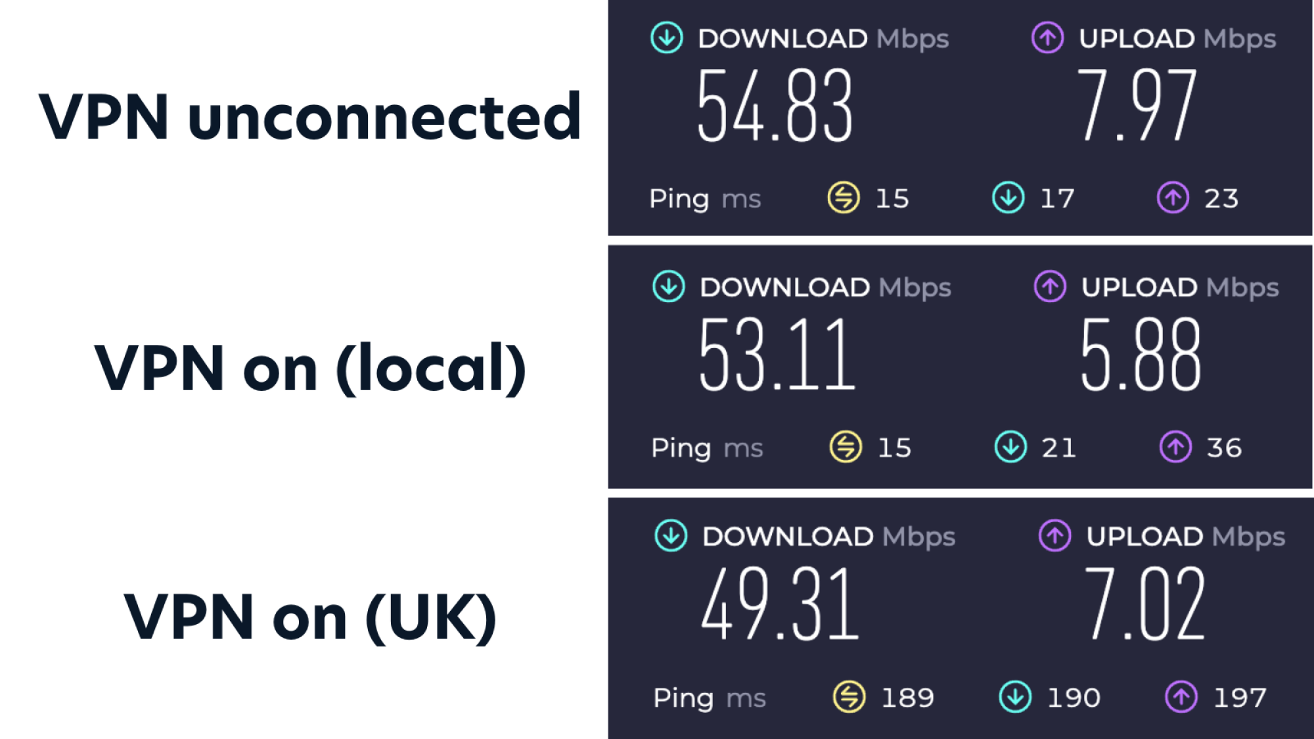
Task: Click the download arrow icon in the VPN on (UK) panel
Action: (x=670, y=535)
